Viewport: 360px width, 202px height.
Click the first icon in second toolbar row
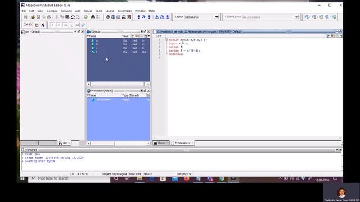click(x=26, y=25)
